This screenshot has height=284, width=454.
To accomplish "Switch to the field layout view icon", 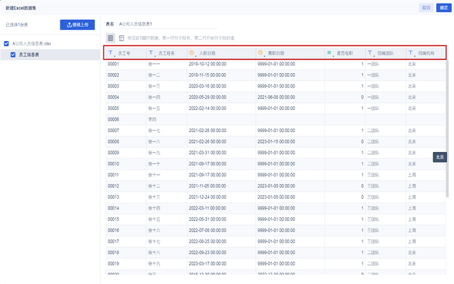I will pyautogui.click(x=121, y=38).
